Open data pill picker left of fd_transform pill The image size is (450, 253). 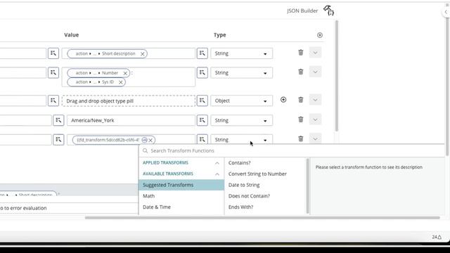click(x=58, y=140)
